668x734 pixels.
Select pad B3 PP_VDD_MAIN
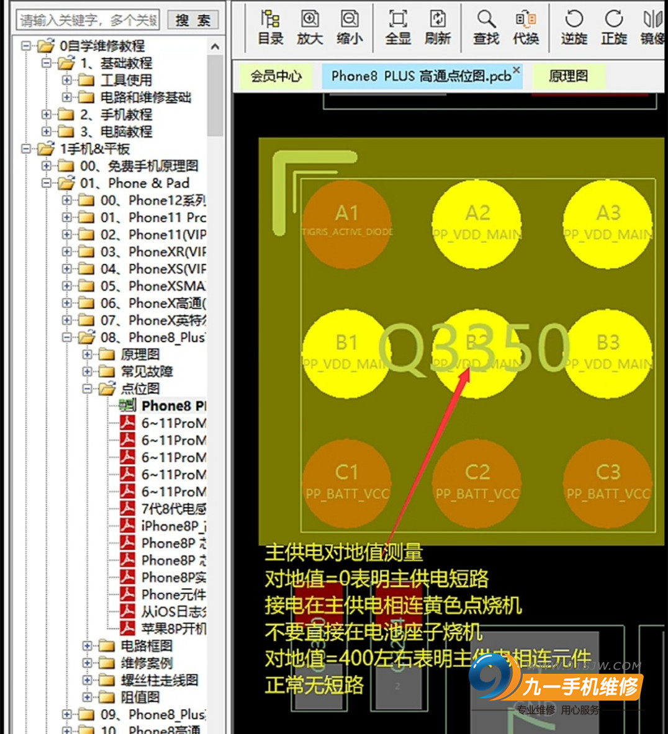[608, 354]
